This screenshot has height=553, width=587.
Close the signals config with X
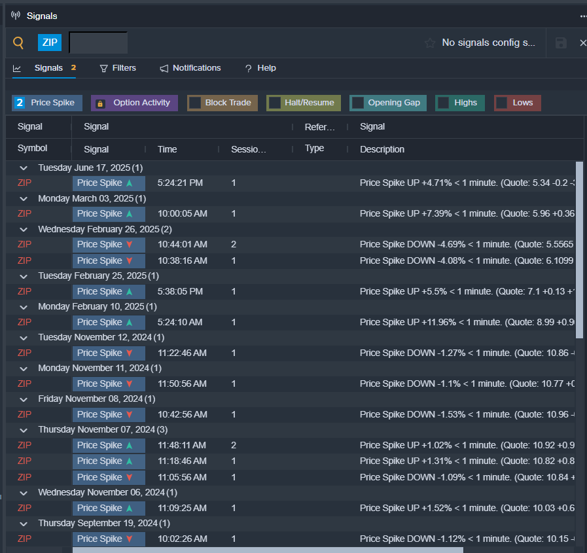coord(583,43)
